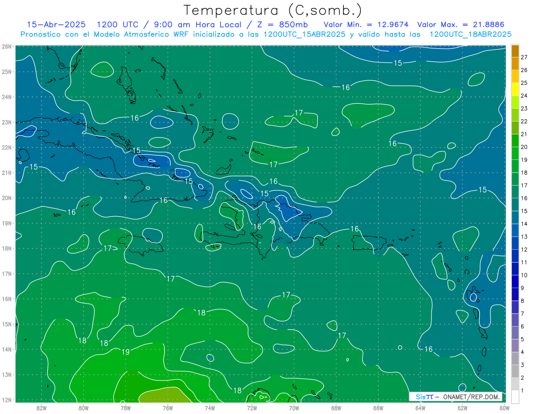536x414 pixels.
Task: Click legend value label "9"
Action: click(x=523, y=288)
